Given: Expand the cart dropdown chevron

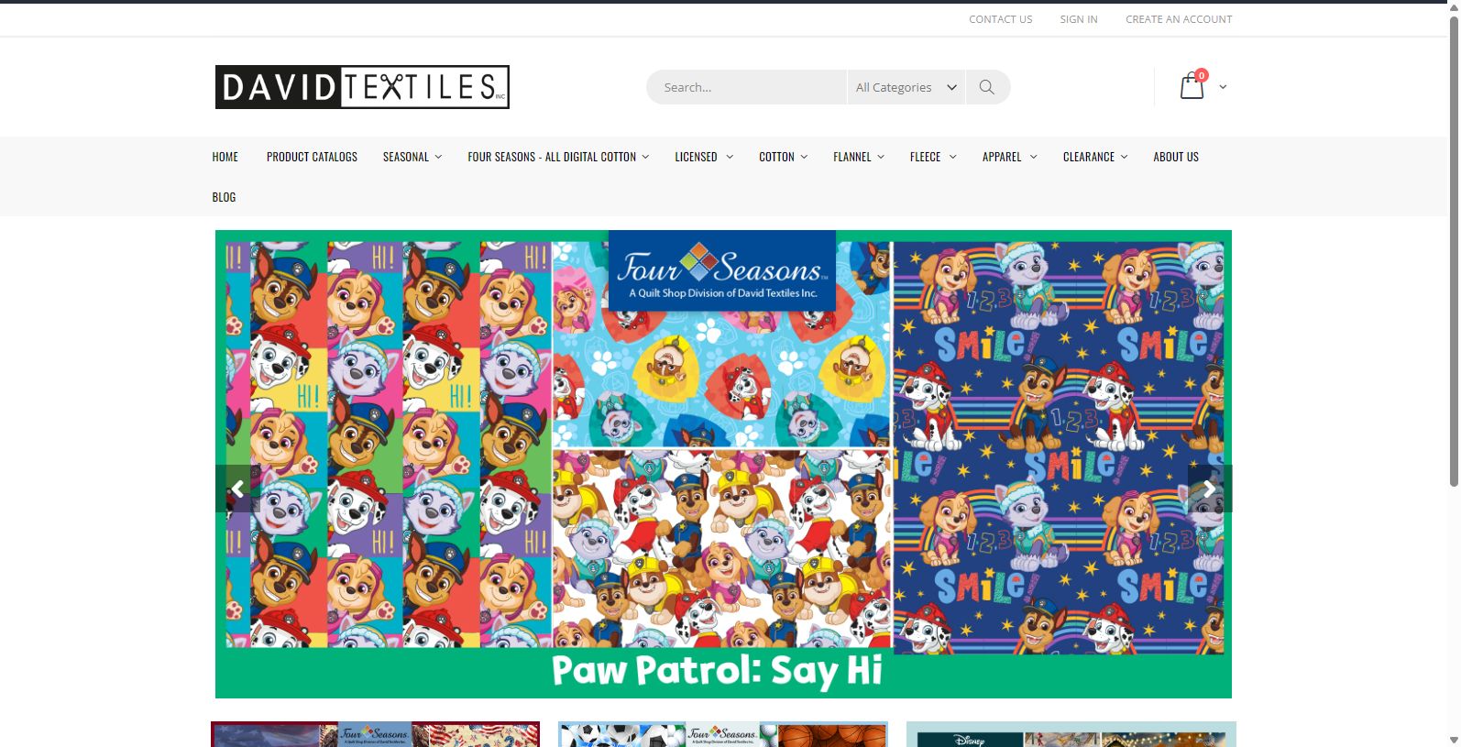Looking at the screenshot, I should coord(1223,87).
